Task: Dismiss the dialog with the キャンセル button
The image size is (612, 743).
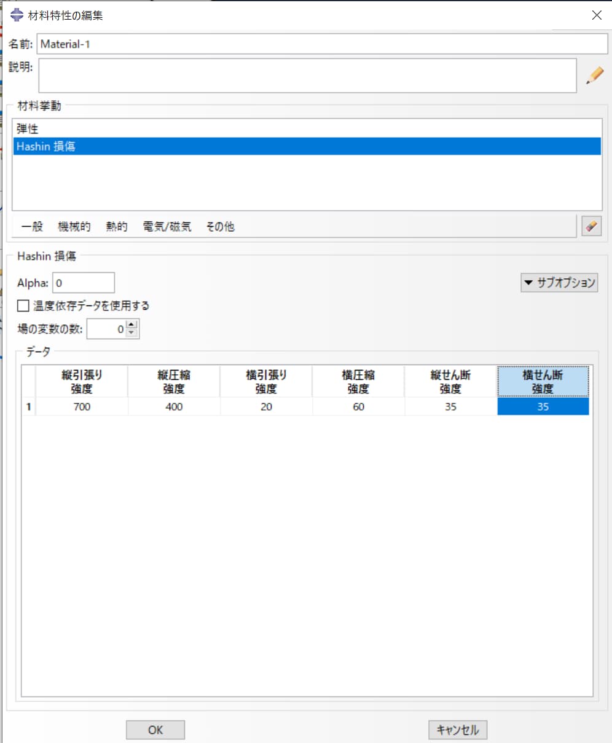Action: click(x=457, y=729)
